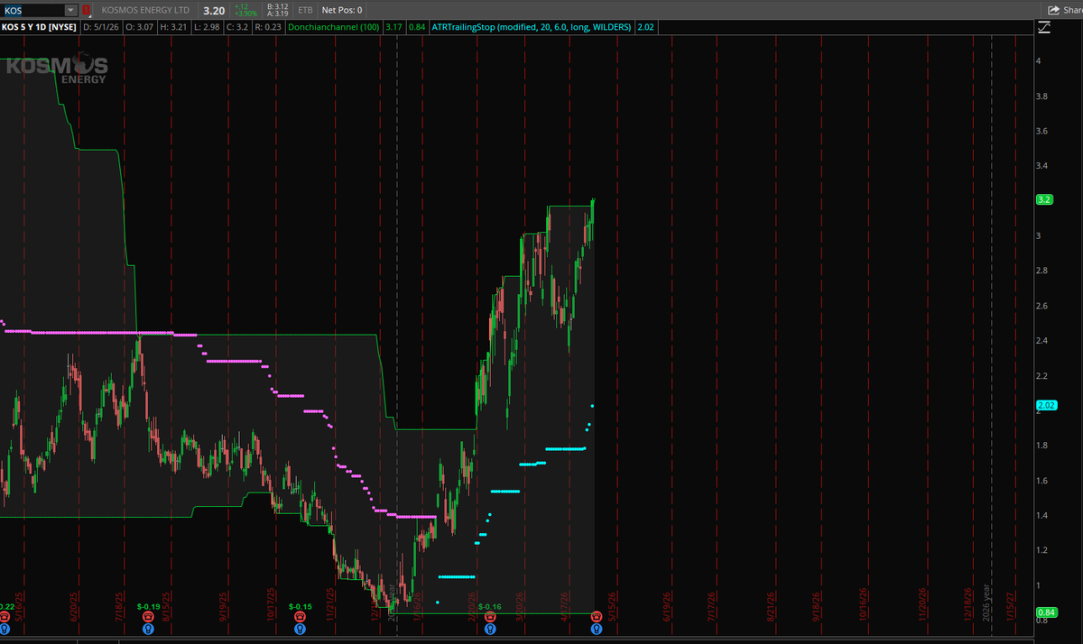Viewport: 1083px width, 644px height.
Task: Click earnings phone icon under $-0.19
Action: (148, 616)
